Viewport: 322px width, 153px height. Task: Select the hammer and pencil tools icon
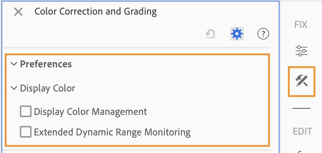[301, 81]
